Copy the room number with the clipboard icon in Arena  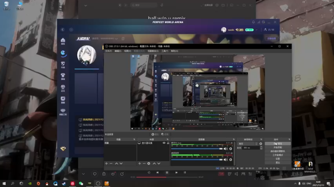pyautogui.click(x=123, y=39)
